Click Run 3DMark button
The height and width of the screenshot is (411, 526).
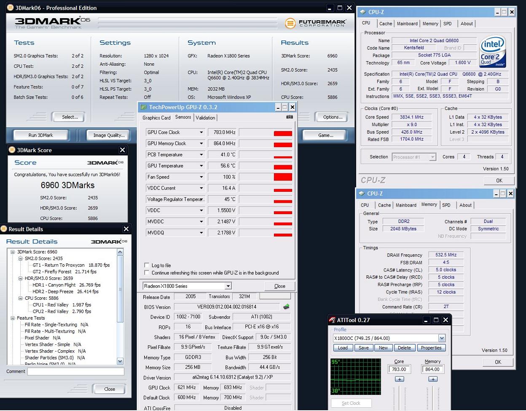[x=41, y=135]
